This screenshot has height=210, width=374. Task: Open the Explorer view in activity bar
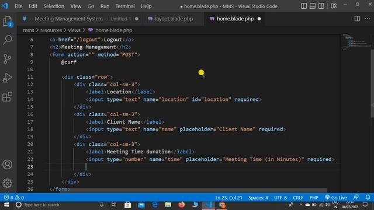(x=8, y=21)
